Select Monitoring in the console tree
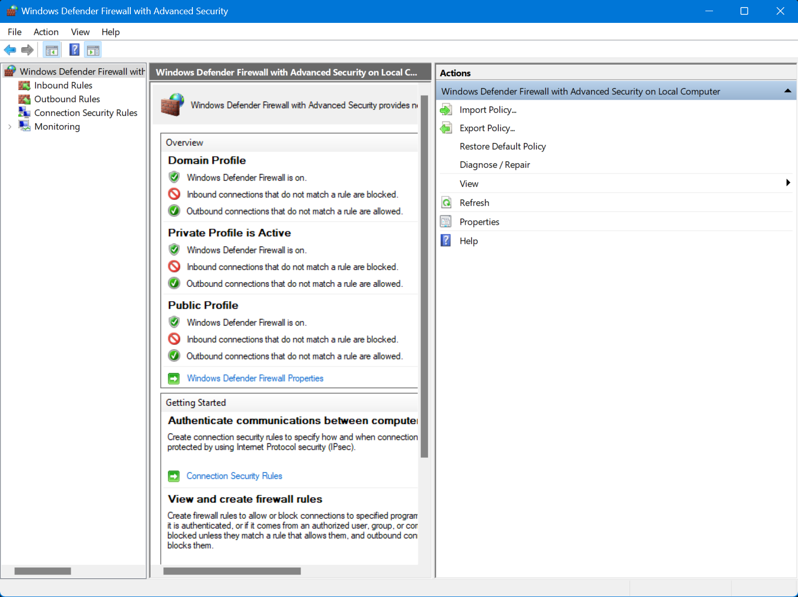The height and width of the screenshot is (597, 798). (x=57, y=127)
